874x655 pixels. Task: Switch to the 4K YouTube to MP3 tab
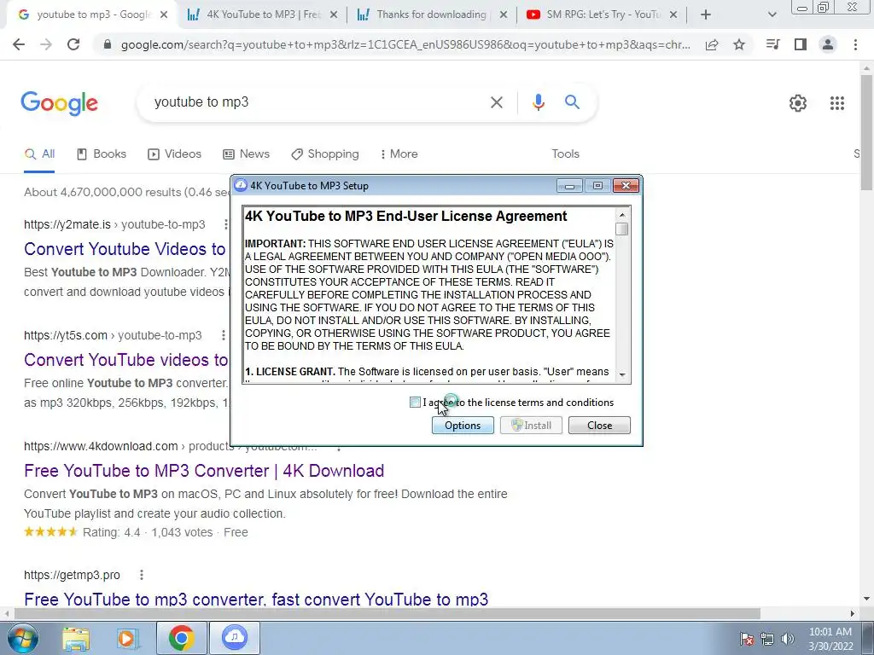(263, 15)
